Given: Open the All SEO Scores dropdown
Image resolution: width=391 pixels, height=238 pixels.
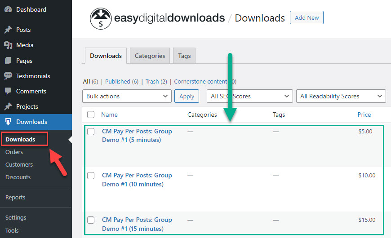Looking at the screenshot, I should click(249, 96).
